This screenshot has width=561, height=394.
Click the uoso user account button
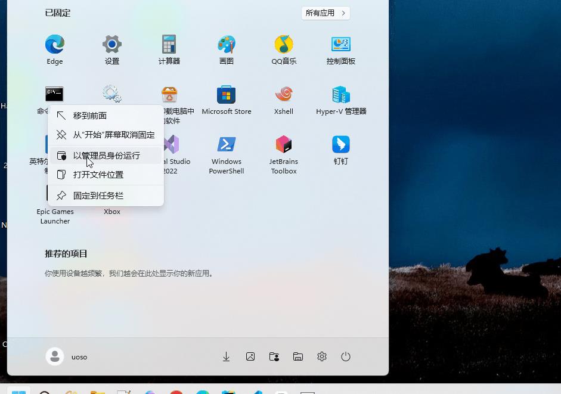coord(67,356)
